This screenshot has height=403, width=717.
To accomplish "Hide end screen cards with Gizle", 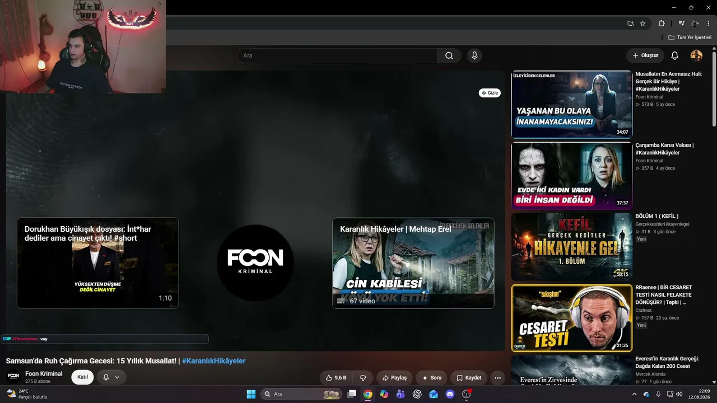I will tap(490, 93).
